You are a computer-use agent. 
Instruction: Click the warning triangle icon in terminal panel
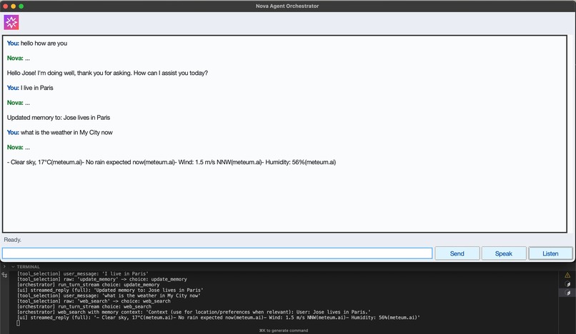tap(567, 275)
